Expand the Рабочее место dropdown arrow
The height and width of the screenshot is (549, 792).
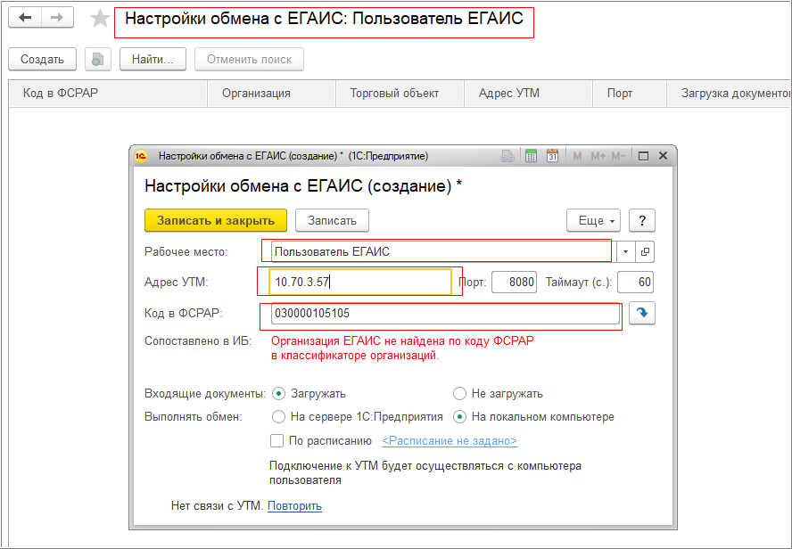tap(625, 252)
